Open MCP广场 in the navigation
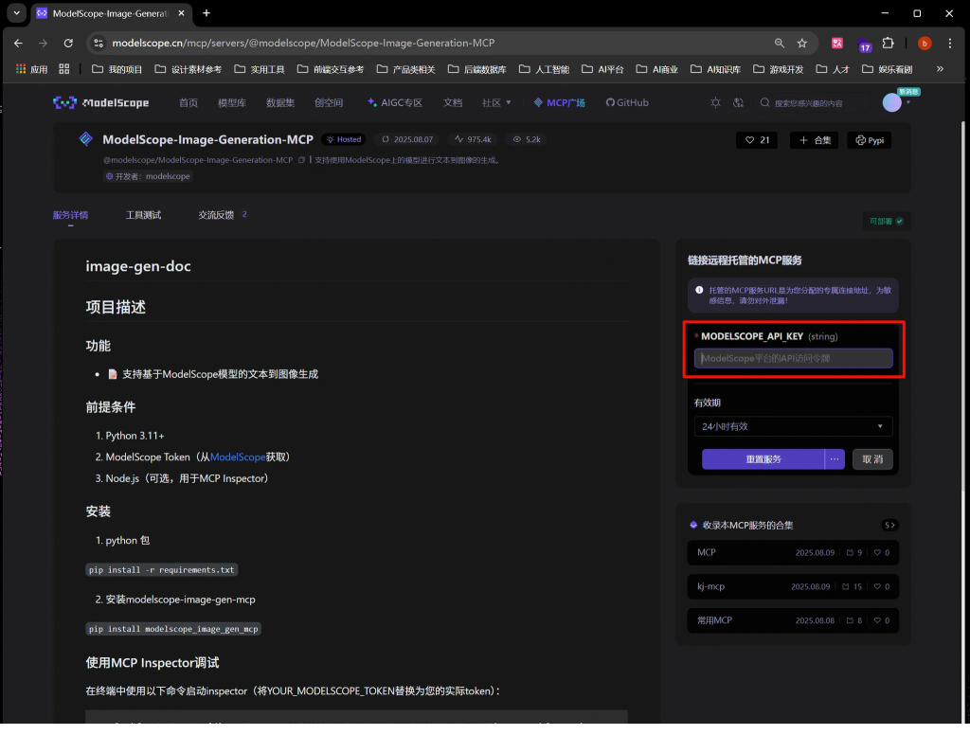970x735 pixels. (x=559, y=102)
